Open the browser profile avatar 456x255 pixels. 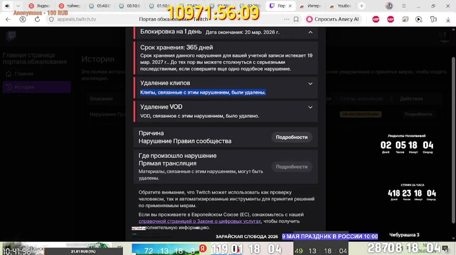click(389, 6)
